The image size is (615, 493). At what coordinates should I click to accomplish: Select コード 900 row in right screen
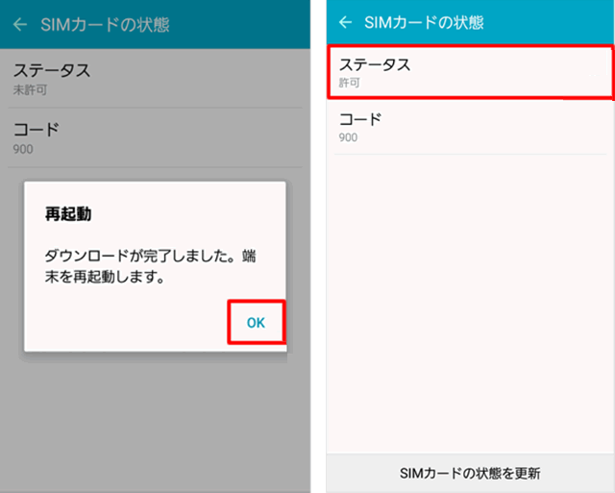coord(470,127)
